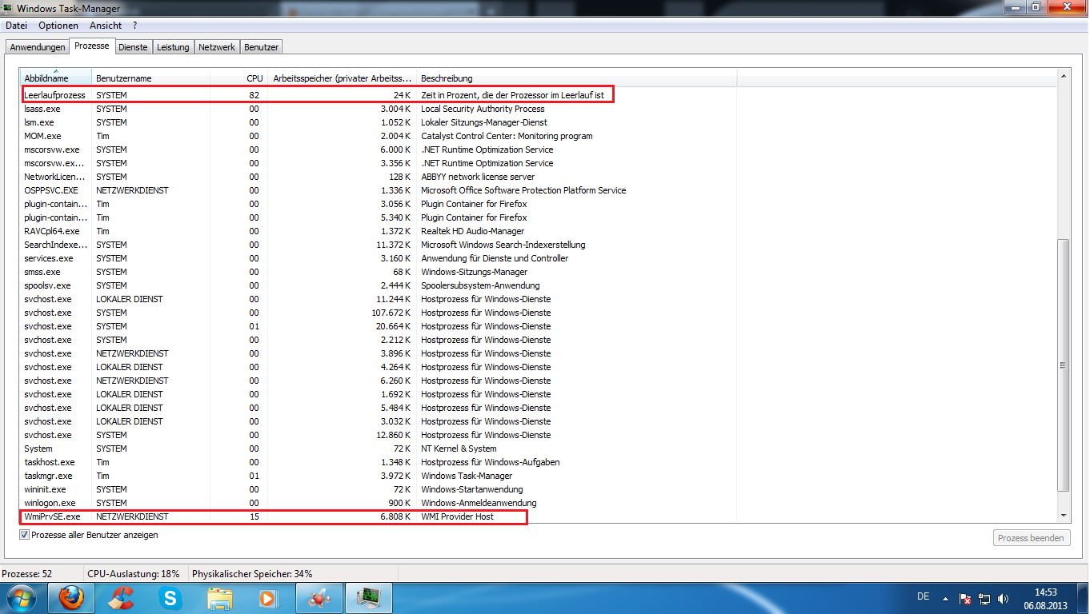Open the volume speaker tray icon

coord(1003,598)
